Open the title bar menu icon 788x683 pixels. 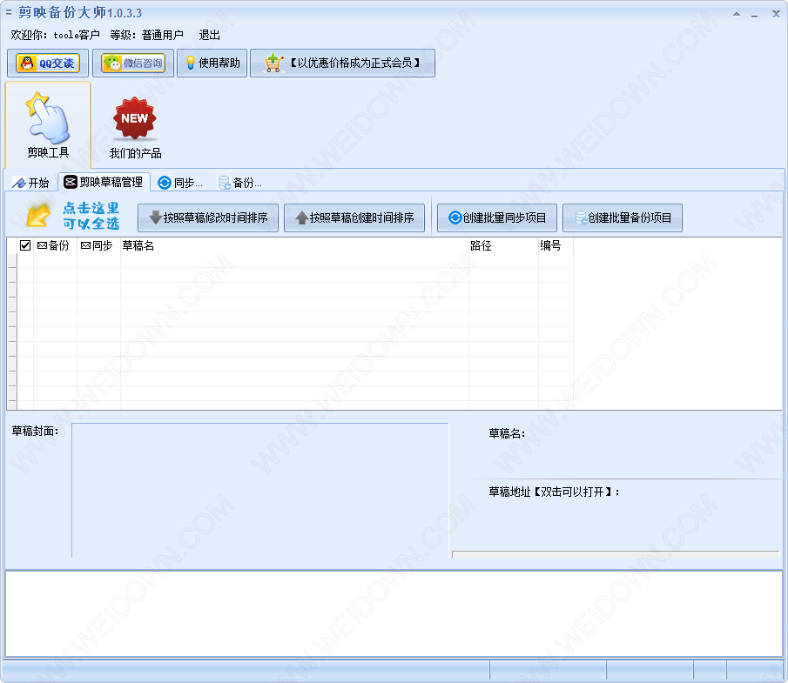[8, 12]
